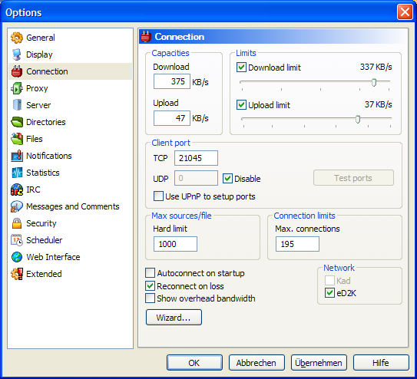This screenshot has height=379, width=417.
Task: Launch the Wizard... button
Action: [x=174, y=317]
